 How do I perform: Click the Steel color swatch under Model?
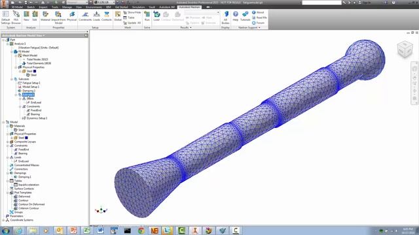(x=26, y=138)
